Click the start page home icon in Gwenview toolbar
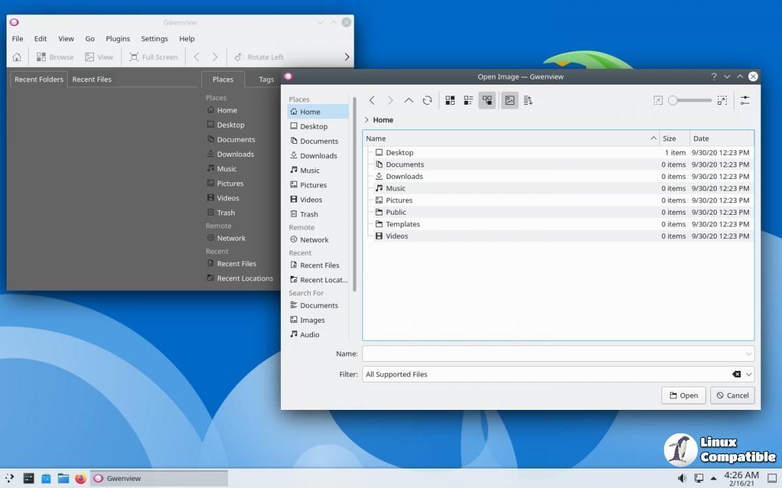This screenshot has height=488, width=782. click(x=17, y=57)
